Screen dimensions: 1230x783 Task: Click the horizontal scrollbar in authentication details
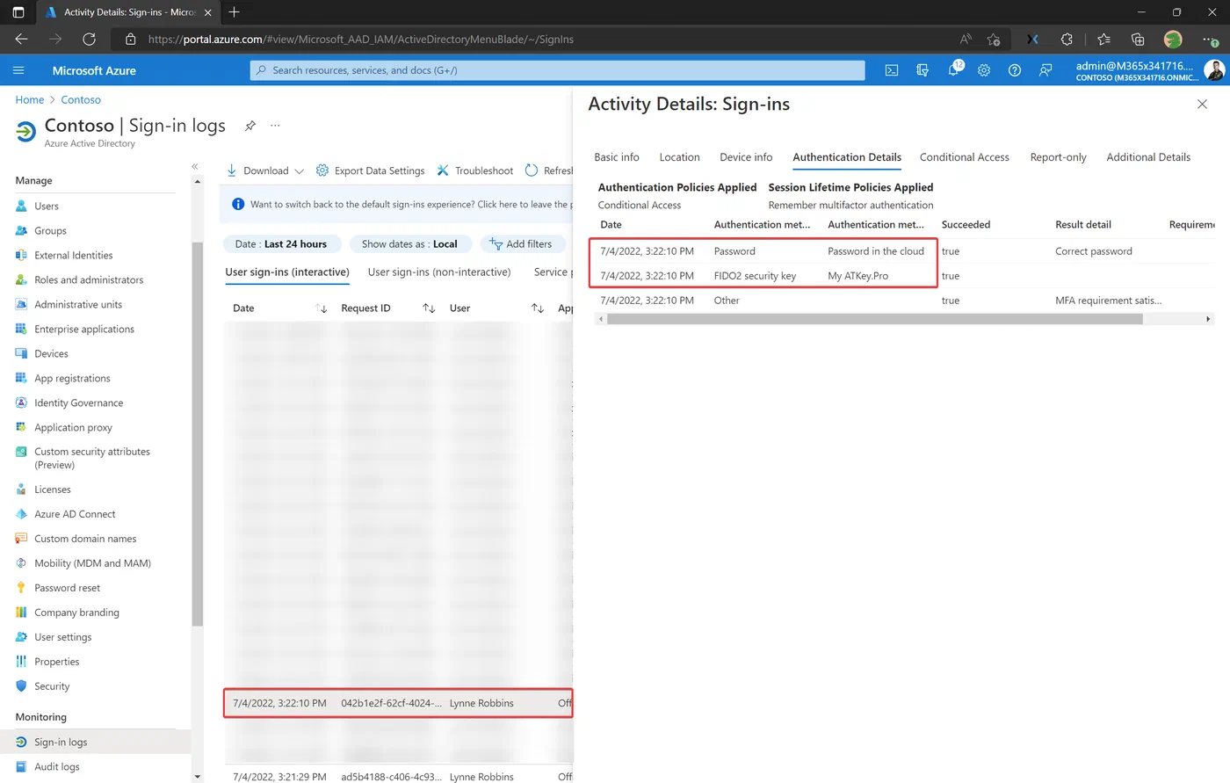(874, 319)
